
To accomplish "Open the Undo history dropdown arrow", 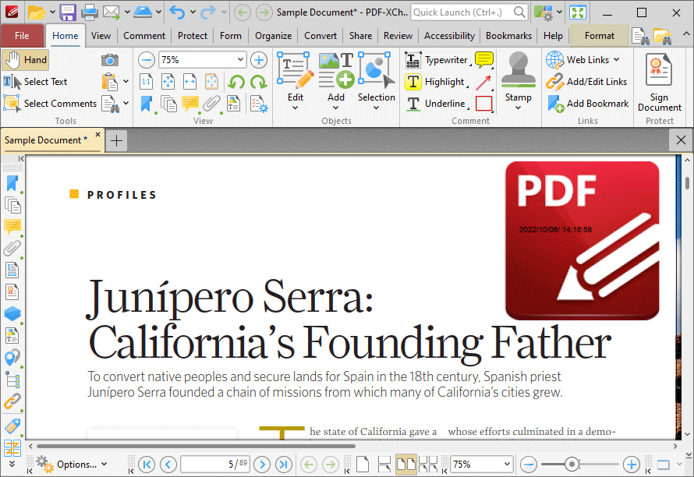I will tap(193, 12).
